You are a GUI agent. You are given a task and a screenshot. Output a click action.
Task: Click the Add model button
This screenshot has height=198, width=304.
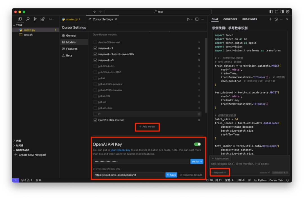click(x=147, y=127)
